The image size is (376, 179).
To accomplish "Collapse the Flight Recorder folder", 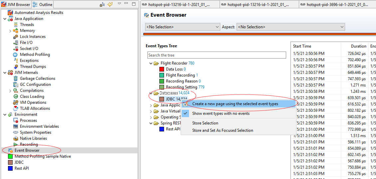I will (151, 63).
